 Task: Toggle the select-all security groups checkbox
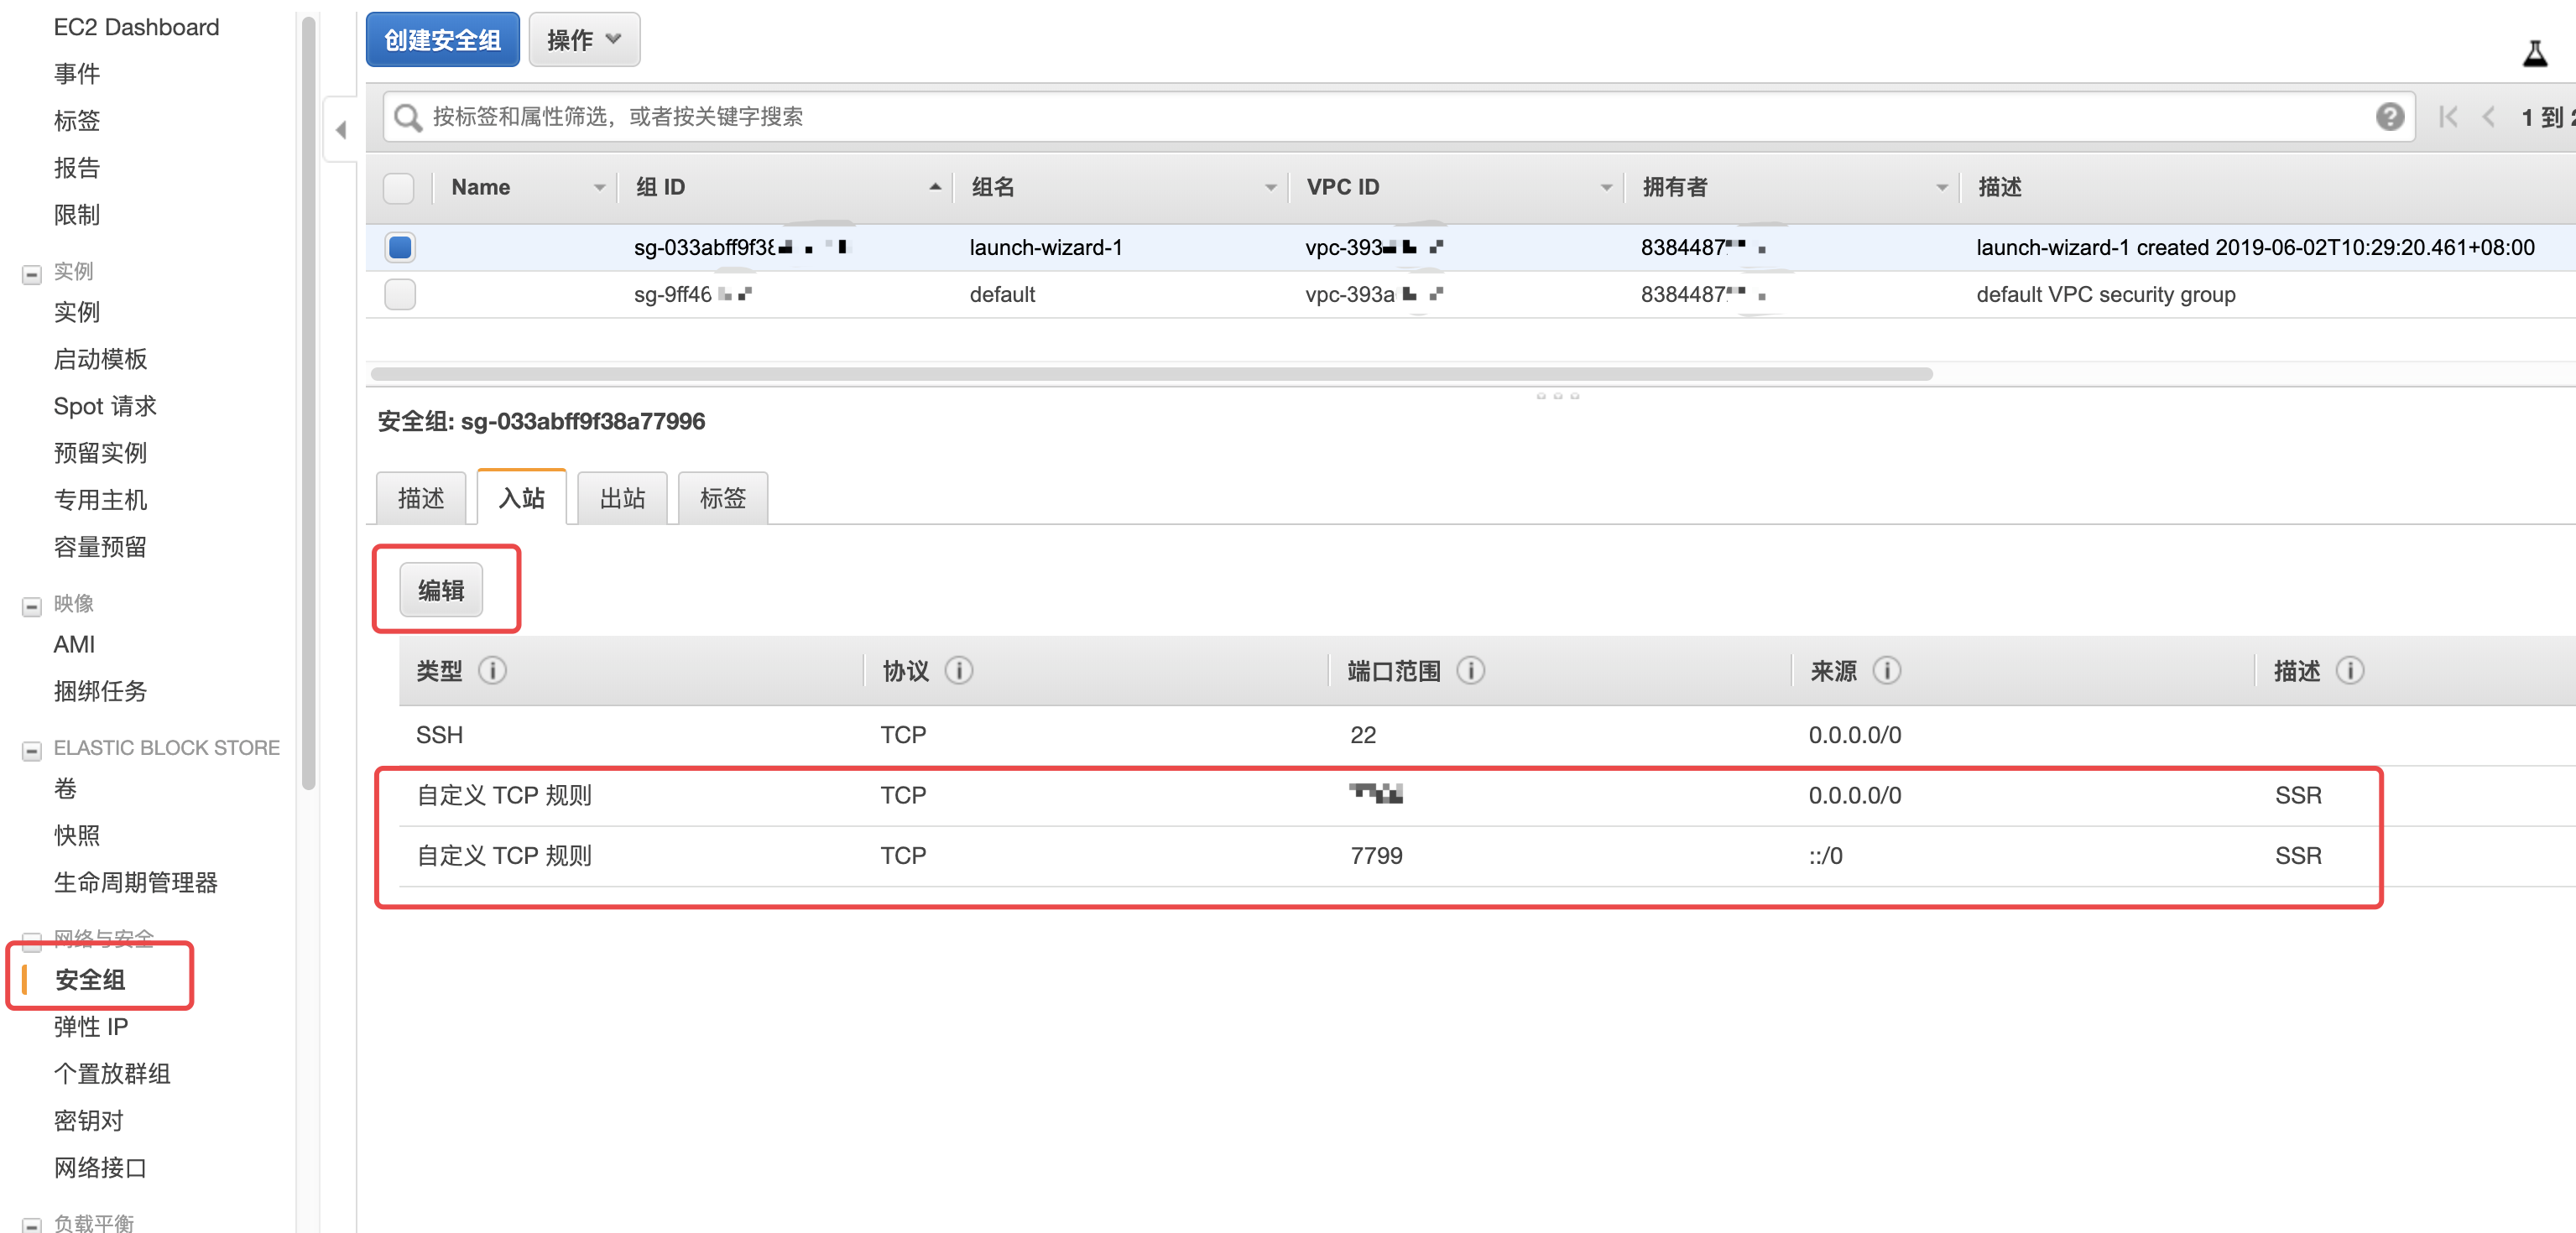coord(399,188)
